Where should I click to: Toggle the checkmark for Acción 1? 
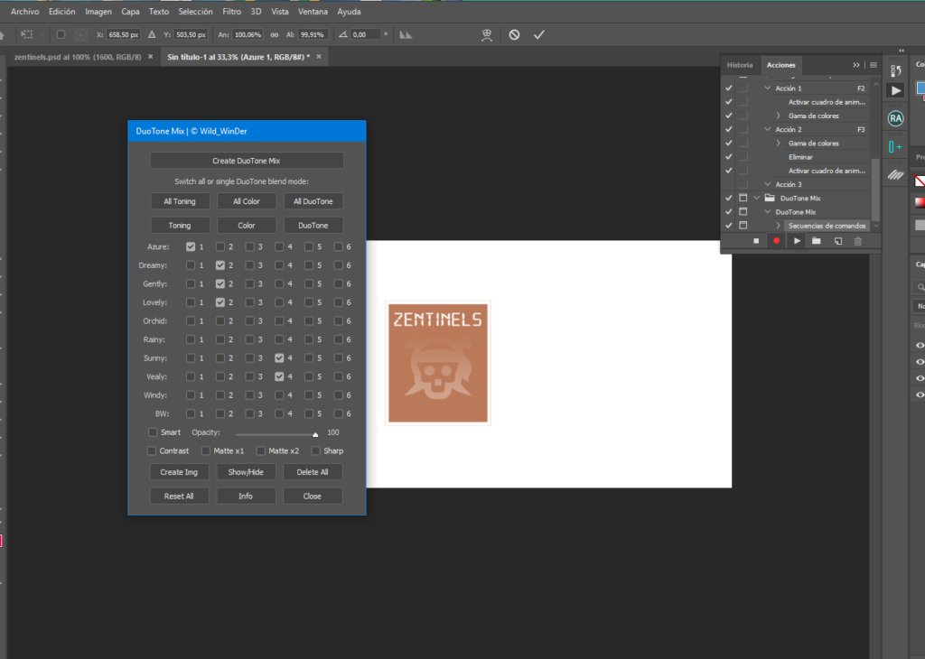coord(729,88)
